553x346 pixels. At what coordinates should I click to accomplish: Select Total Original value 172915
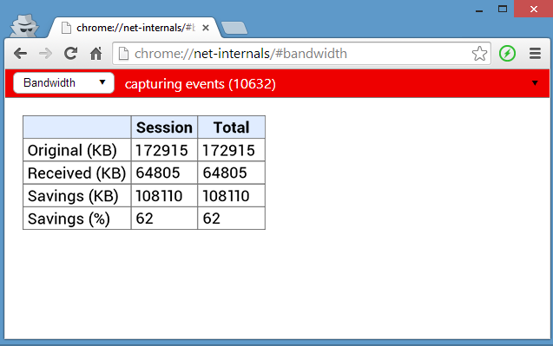(x=228, y=150)
